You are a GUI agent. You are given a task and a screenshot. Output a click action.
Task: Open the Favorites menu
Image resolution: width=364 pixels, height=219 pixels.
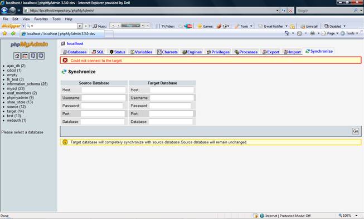[x=41, y=19]
